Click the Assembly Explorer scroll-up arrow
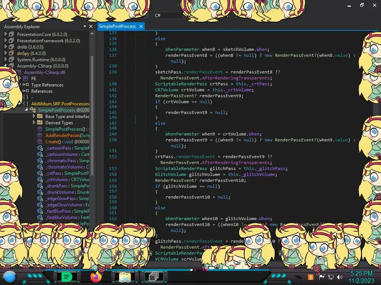 pos(92,33)
